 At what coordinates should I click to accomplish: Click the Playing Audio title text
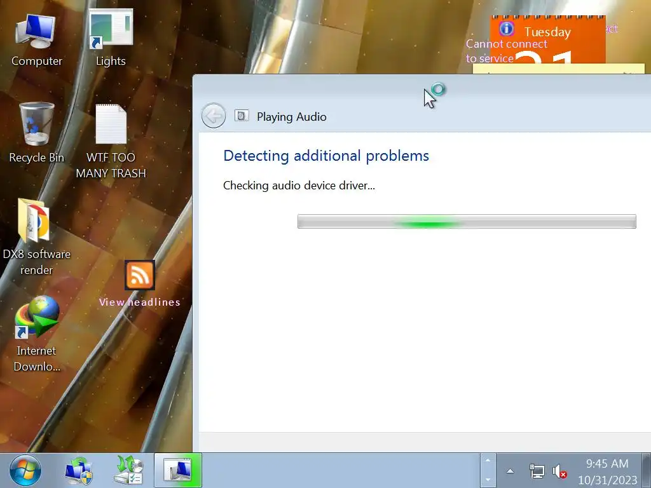[x=291, y=117]
